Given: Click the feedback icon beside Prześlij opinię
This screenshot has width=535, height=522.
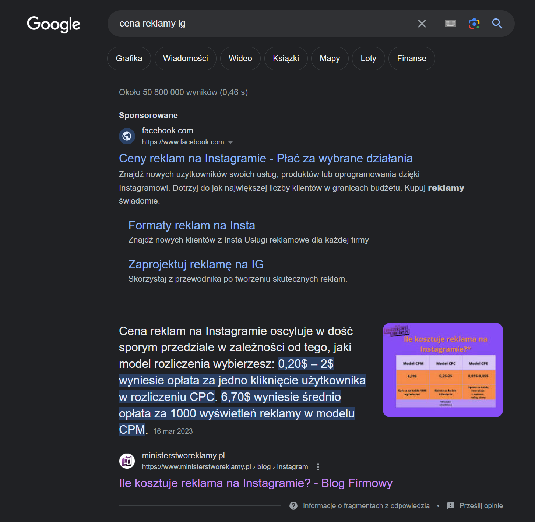Looking at the screenshot, I should (451, 506).
